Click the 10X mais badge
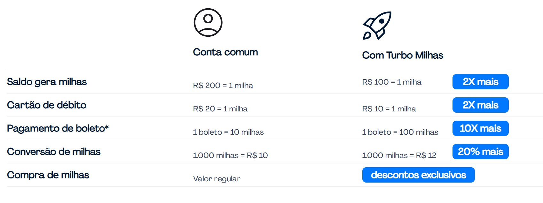The image size is (543, 203). tap(480, 128)
